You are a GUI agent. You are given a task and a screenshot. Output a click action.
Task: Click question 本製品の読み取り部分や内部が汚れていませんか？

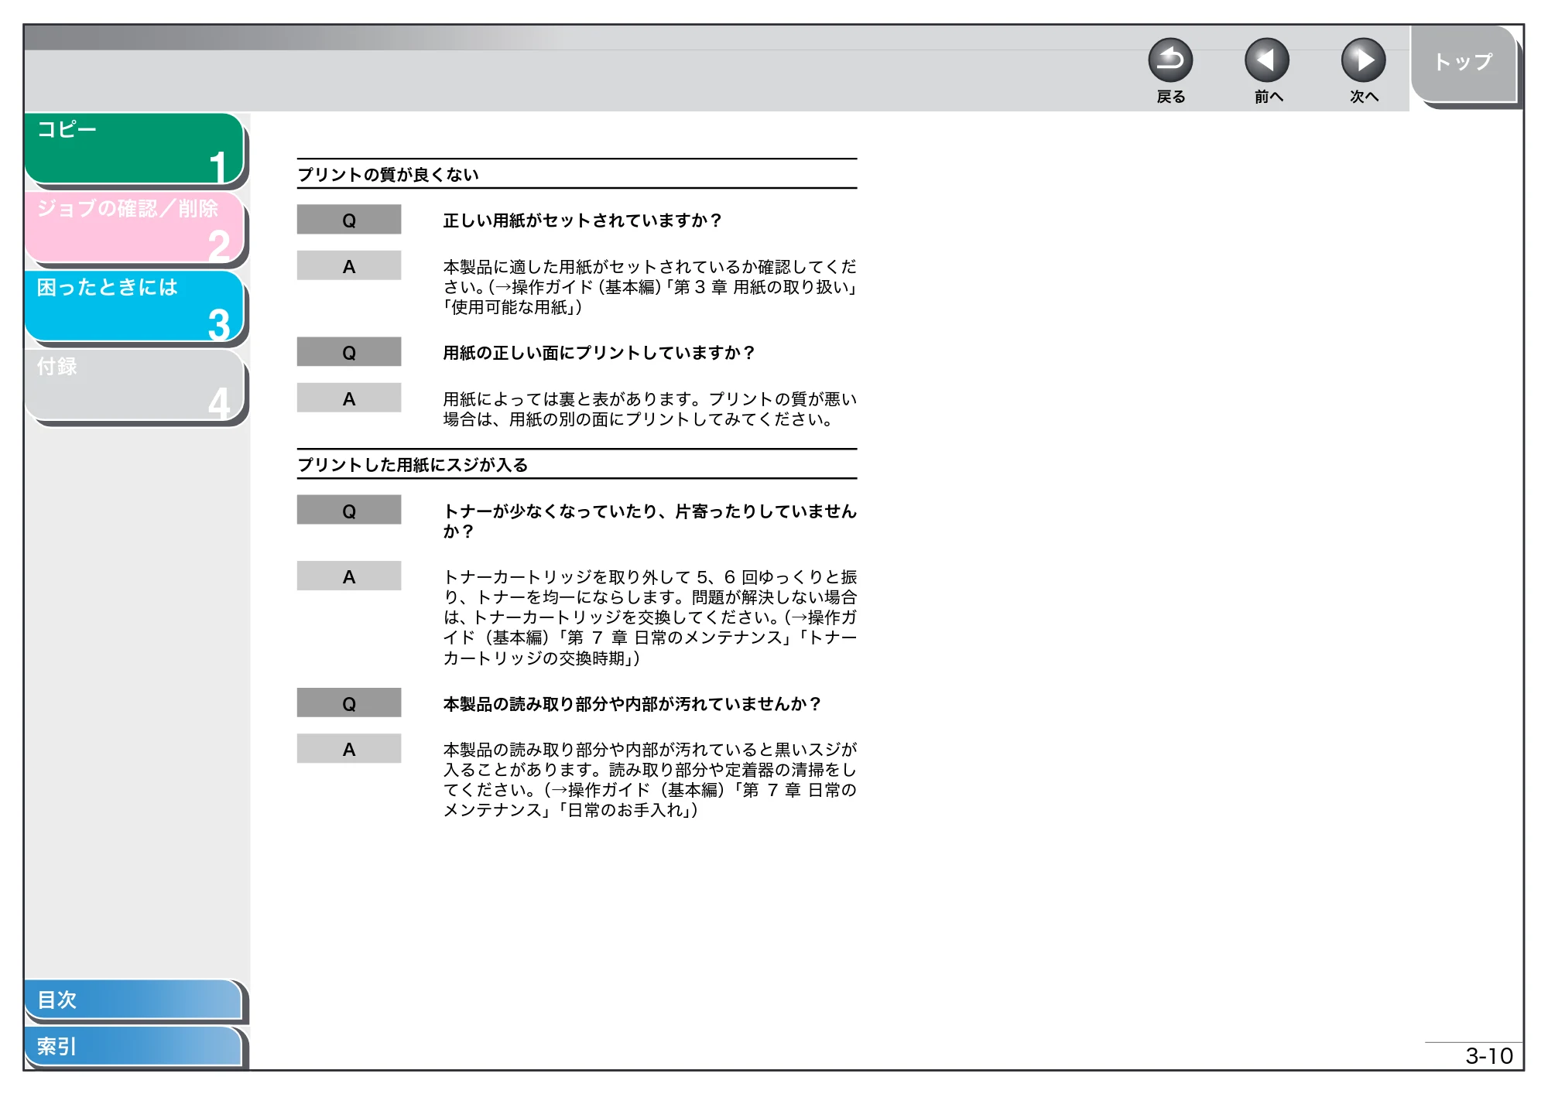[632, 703]
